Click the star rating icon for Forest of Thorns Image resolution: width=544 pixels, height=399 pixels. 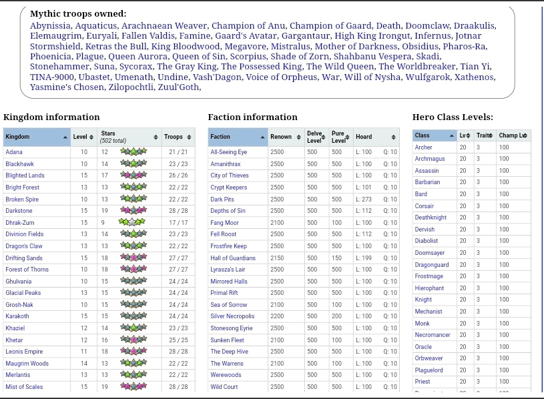[133, 269]
